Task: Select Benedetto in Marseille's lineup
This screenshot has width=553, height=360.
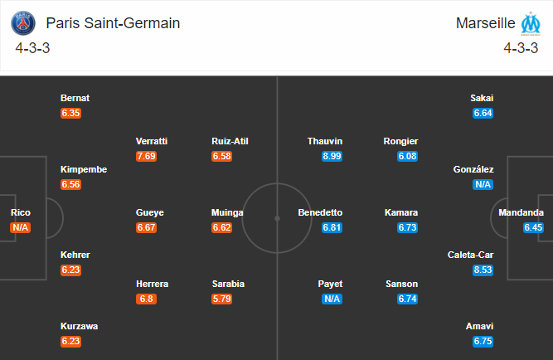Action: coord(320,212)
